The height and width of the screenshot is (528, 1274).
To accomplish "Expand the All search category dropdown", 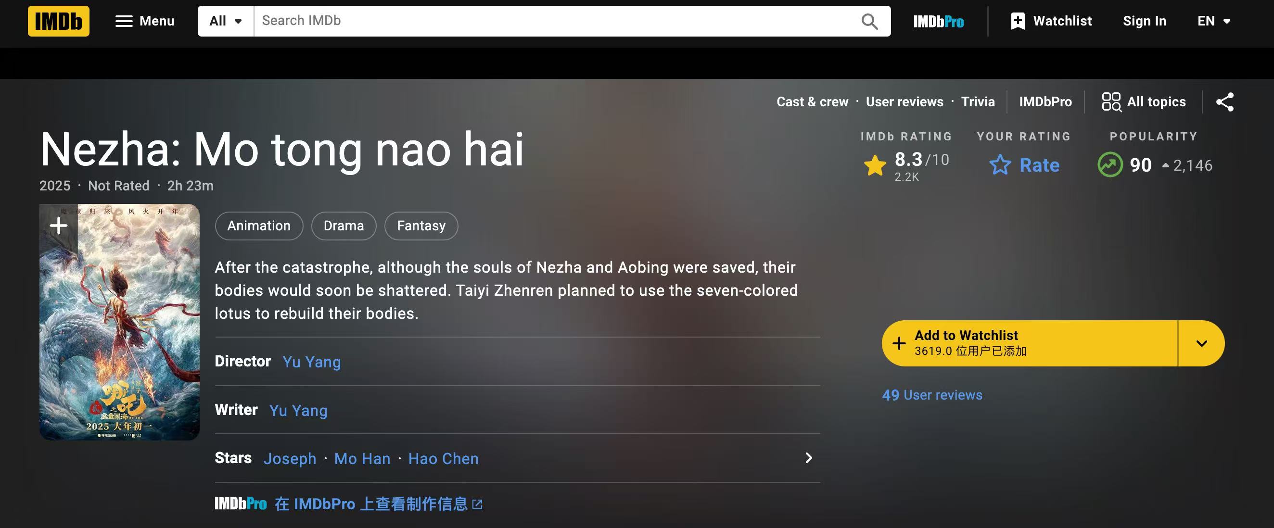I will [226, 21].
